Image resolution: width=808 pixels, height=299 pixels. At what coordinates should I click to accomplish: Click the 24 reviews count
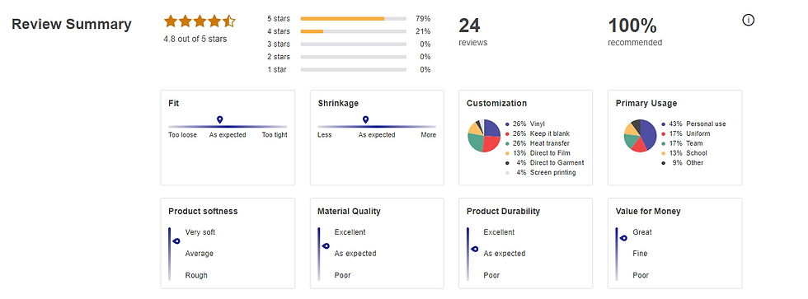(x=473, y=31)
